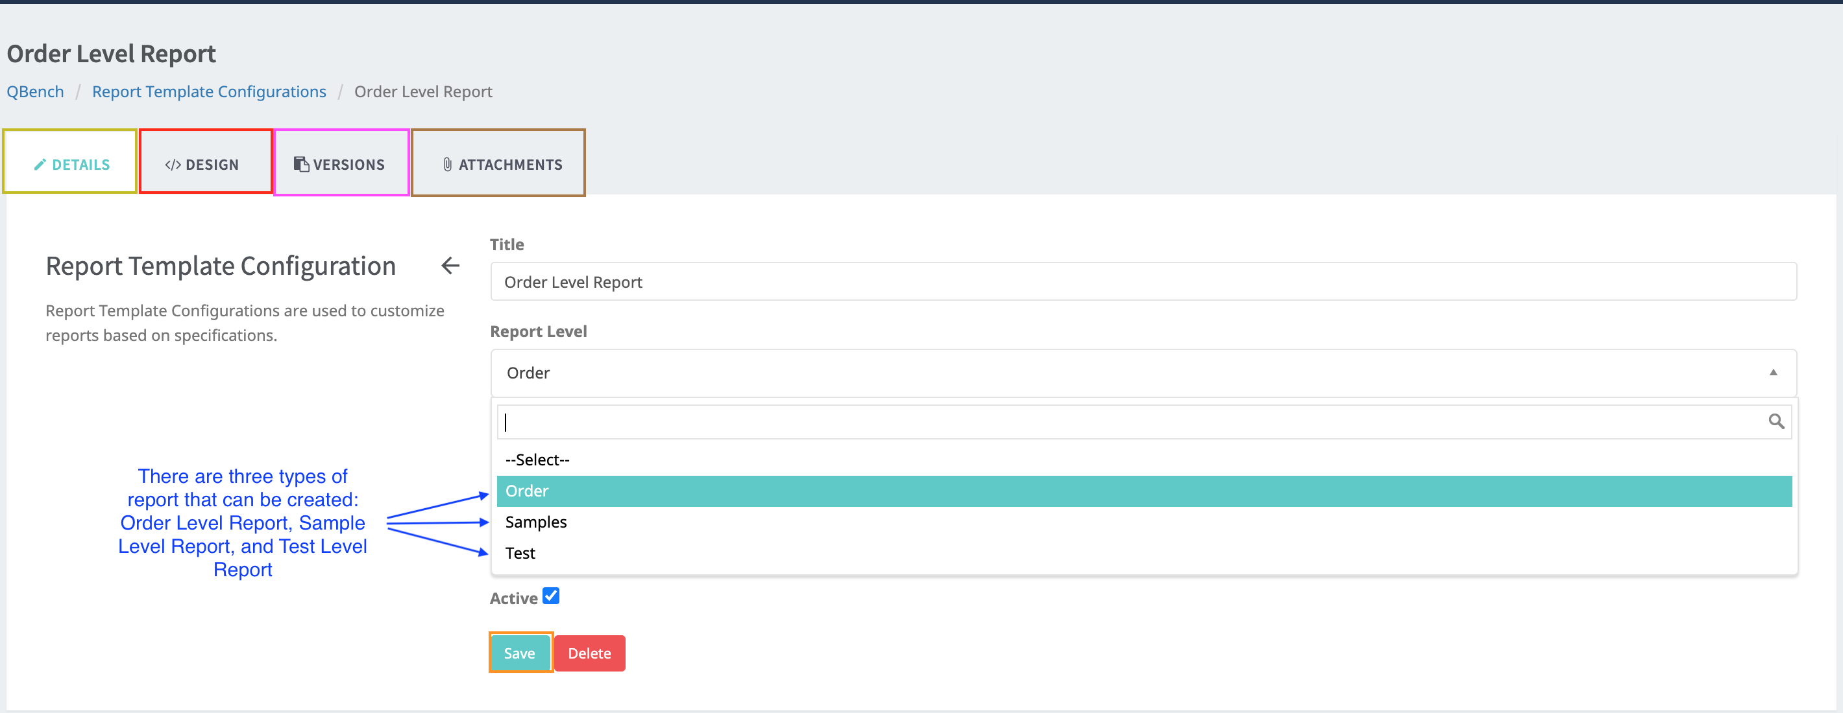This screenshot has height=713, width=1843.
Task: Click the magnifier icon in dropdown search
Action: click(x=1776, y=421)
